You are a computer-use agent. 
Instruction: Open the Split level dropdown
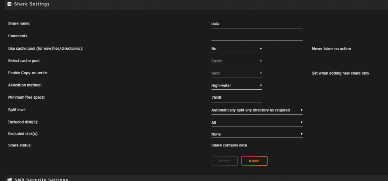pyautogui.click(x=257, y=110)
